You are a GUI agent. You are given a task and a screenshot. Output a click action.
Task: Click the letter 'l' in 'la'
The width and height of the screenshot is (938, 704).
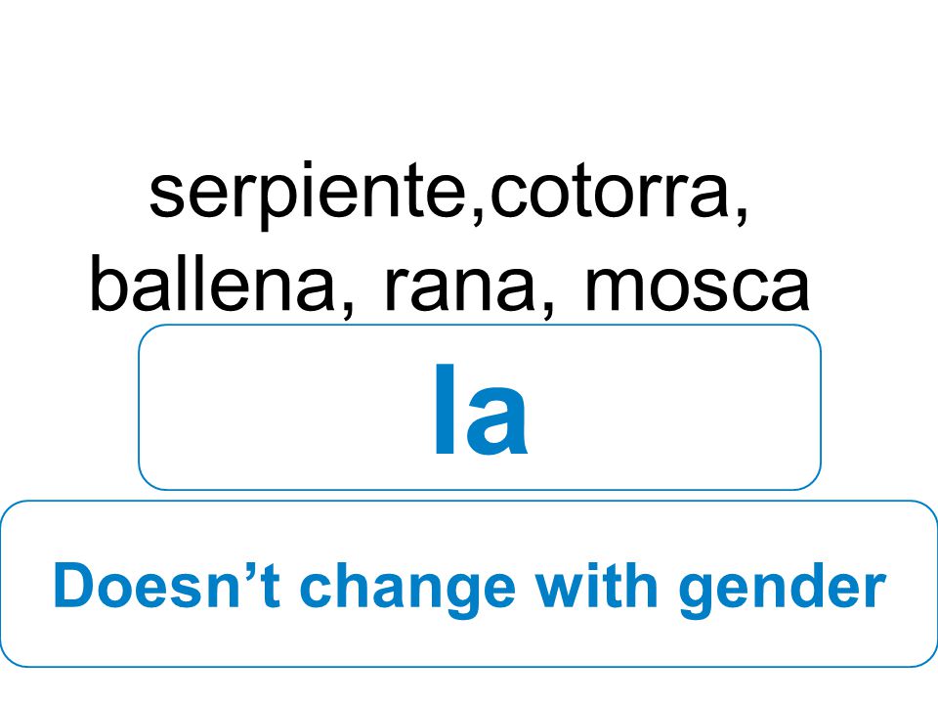pyautogui.click(x=446, y=410)
